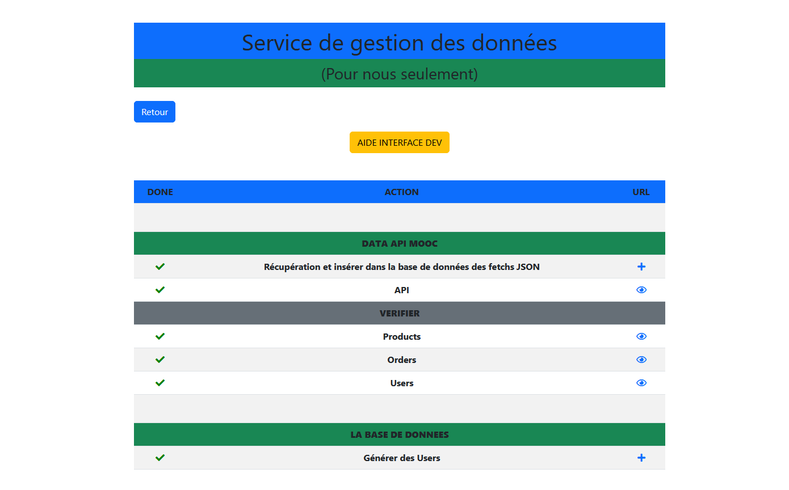Select the done checkmark in the Orders row
The image size is (789, 490).
click(x=160, y=360)
